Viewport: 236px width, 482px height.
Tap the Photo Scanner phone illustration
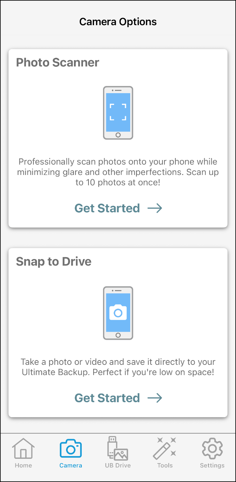click(x=118, y=113)
